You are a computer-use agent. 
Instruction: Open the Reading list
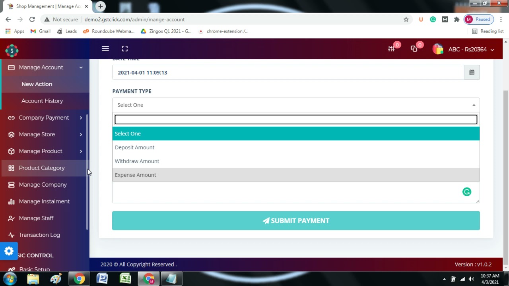coord(488,31)
